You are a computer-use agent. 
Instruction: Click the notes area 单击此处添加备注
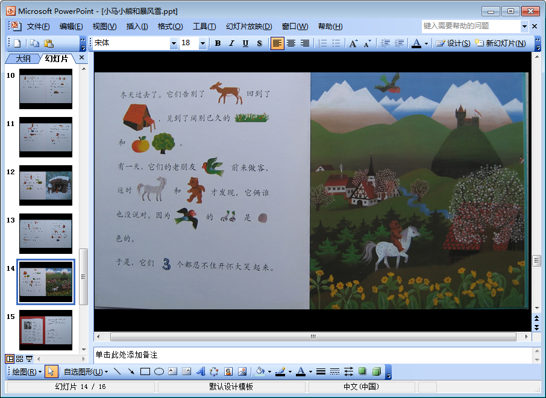click(313, 355)
